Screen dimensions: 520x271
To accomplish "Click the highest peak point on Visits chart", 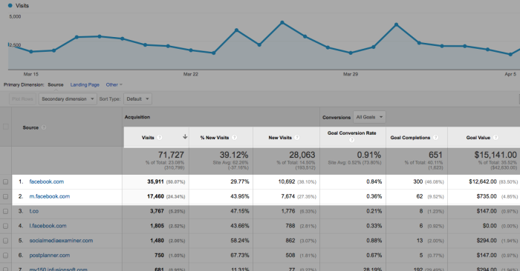I will coord(282,23).
